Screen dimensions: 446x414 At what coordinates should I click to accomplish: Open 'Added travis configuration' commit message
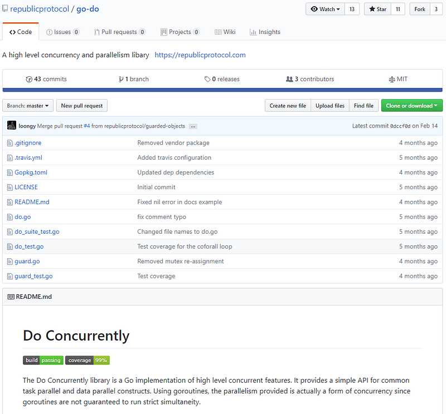(x=174, y=157)
